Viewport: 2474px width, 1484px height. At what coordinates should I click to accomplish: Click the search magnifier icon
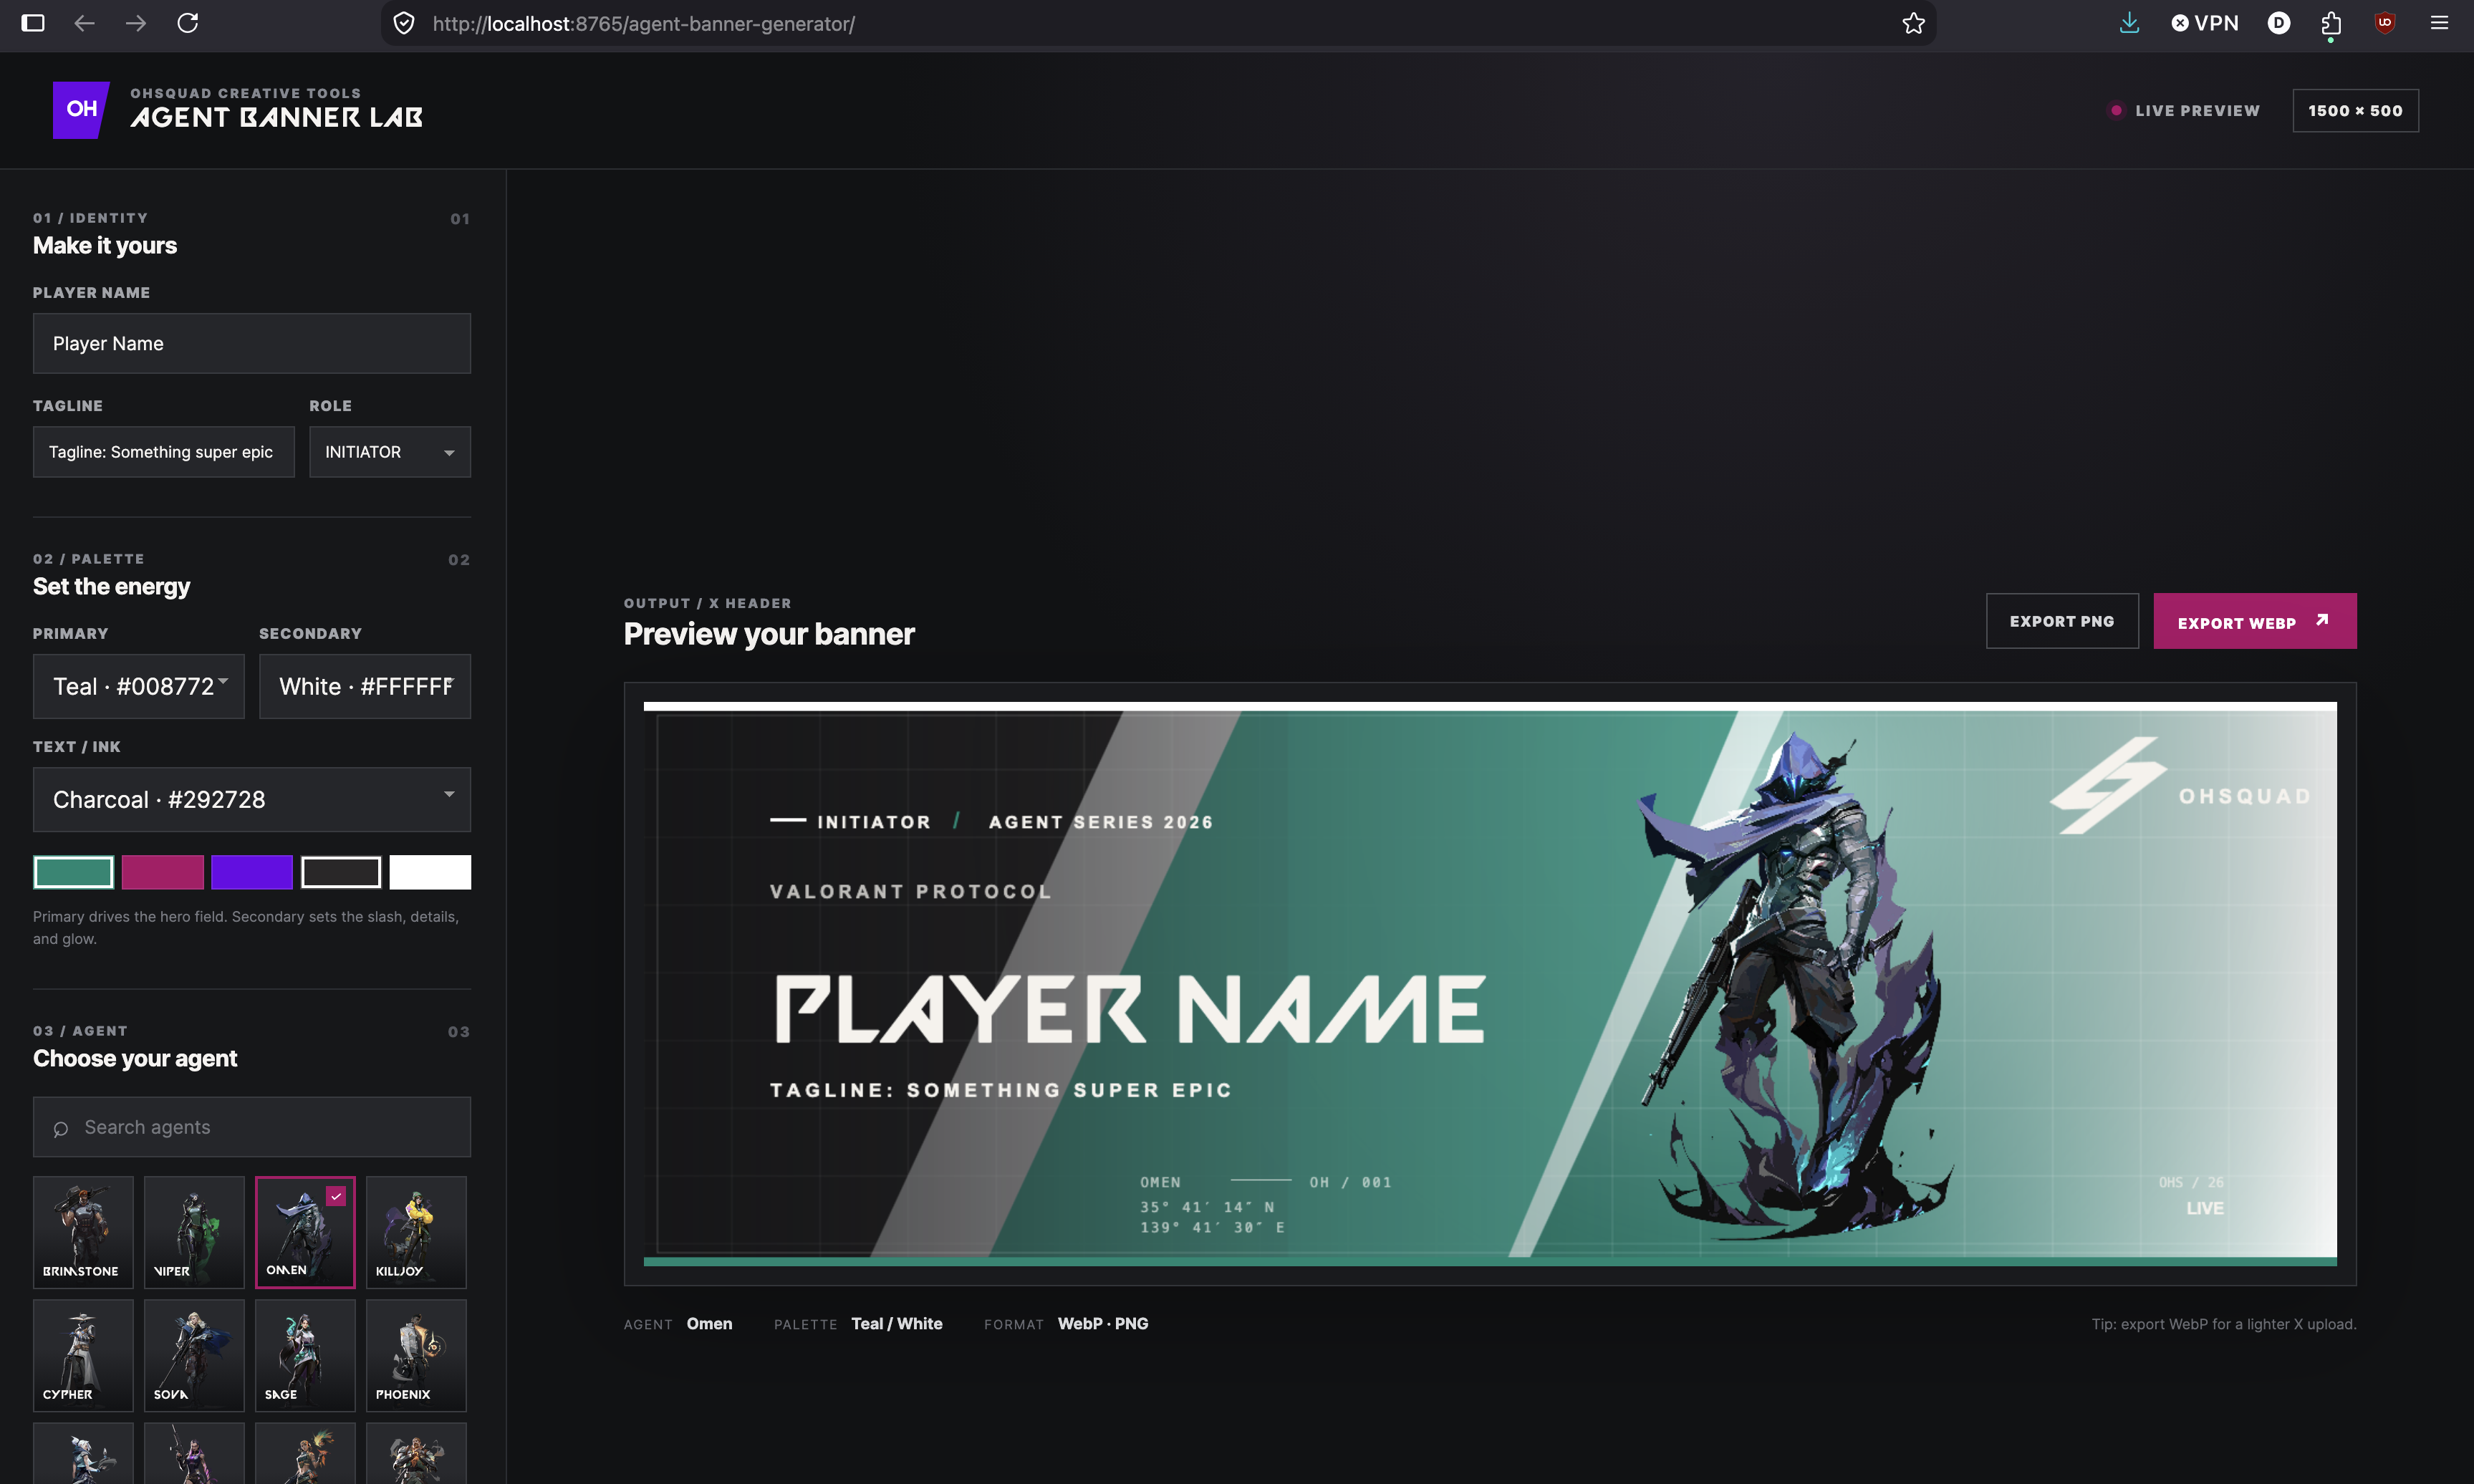[x=61, y=1129]
